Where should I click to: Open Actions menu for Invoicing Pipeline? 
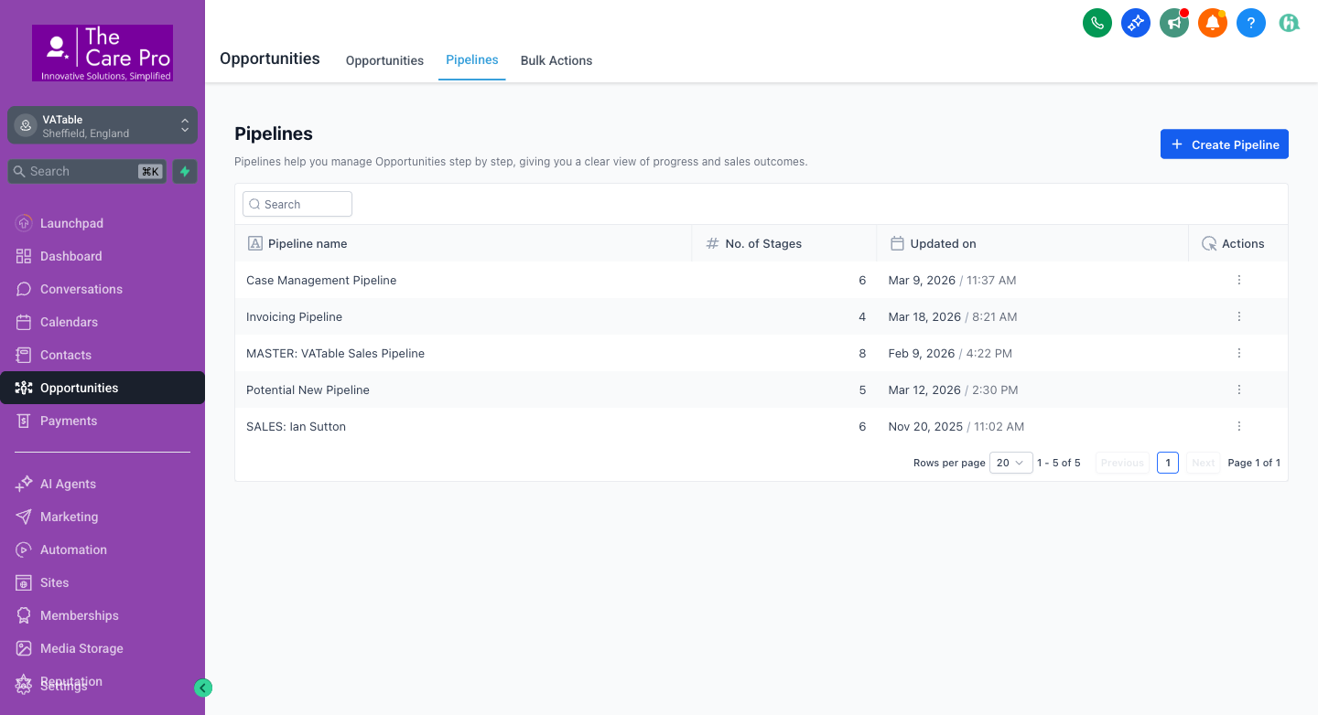[1238, 316]
